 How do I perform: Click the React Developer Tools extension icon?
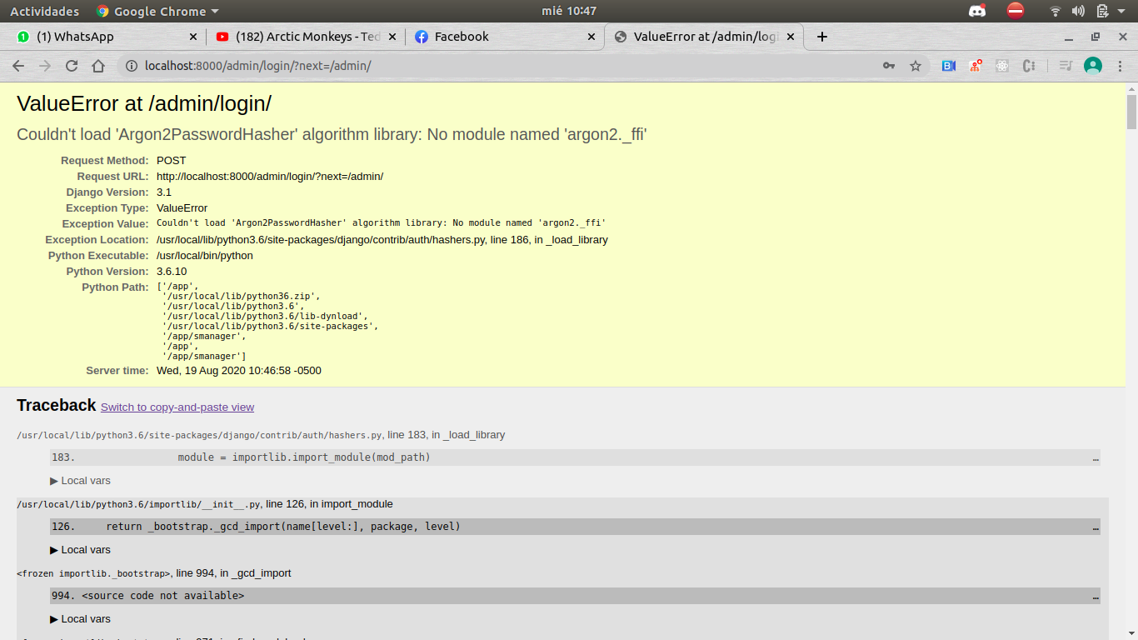pos(1002,66)
